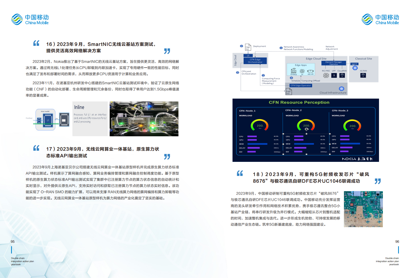The width and height of the screenshot is (410, 278).
Task: Click opening quote mark beside heading 17
Action: tap(36, 148)
